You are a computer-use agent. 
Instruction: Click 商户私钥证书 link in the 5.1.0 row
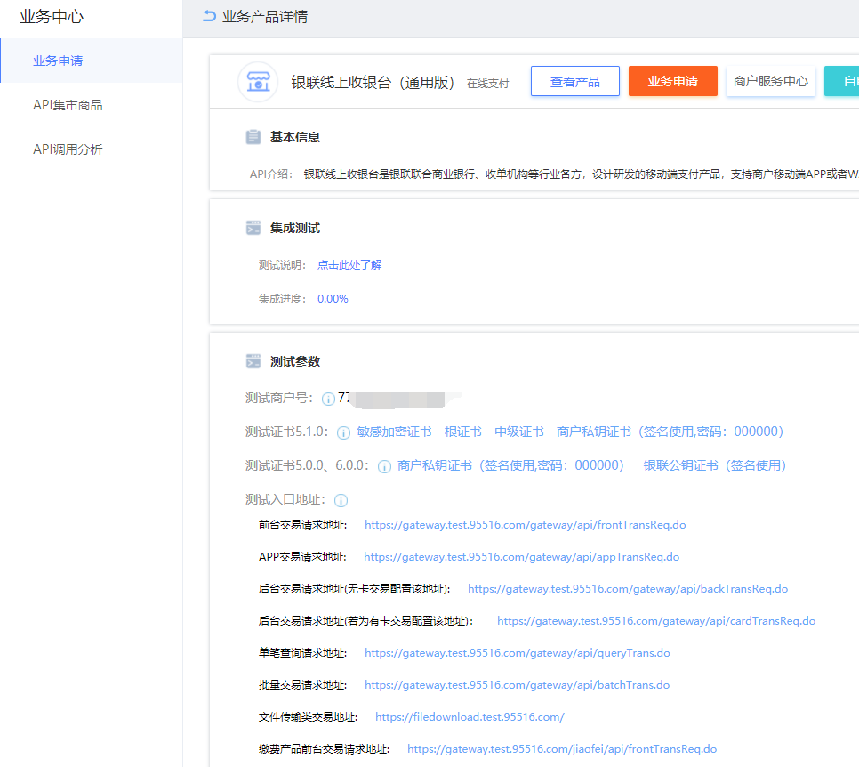(x=670, y=432)
